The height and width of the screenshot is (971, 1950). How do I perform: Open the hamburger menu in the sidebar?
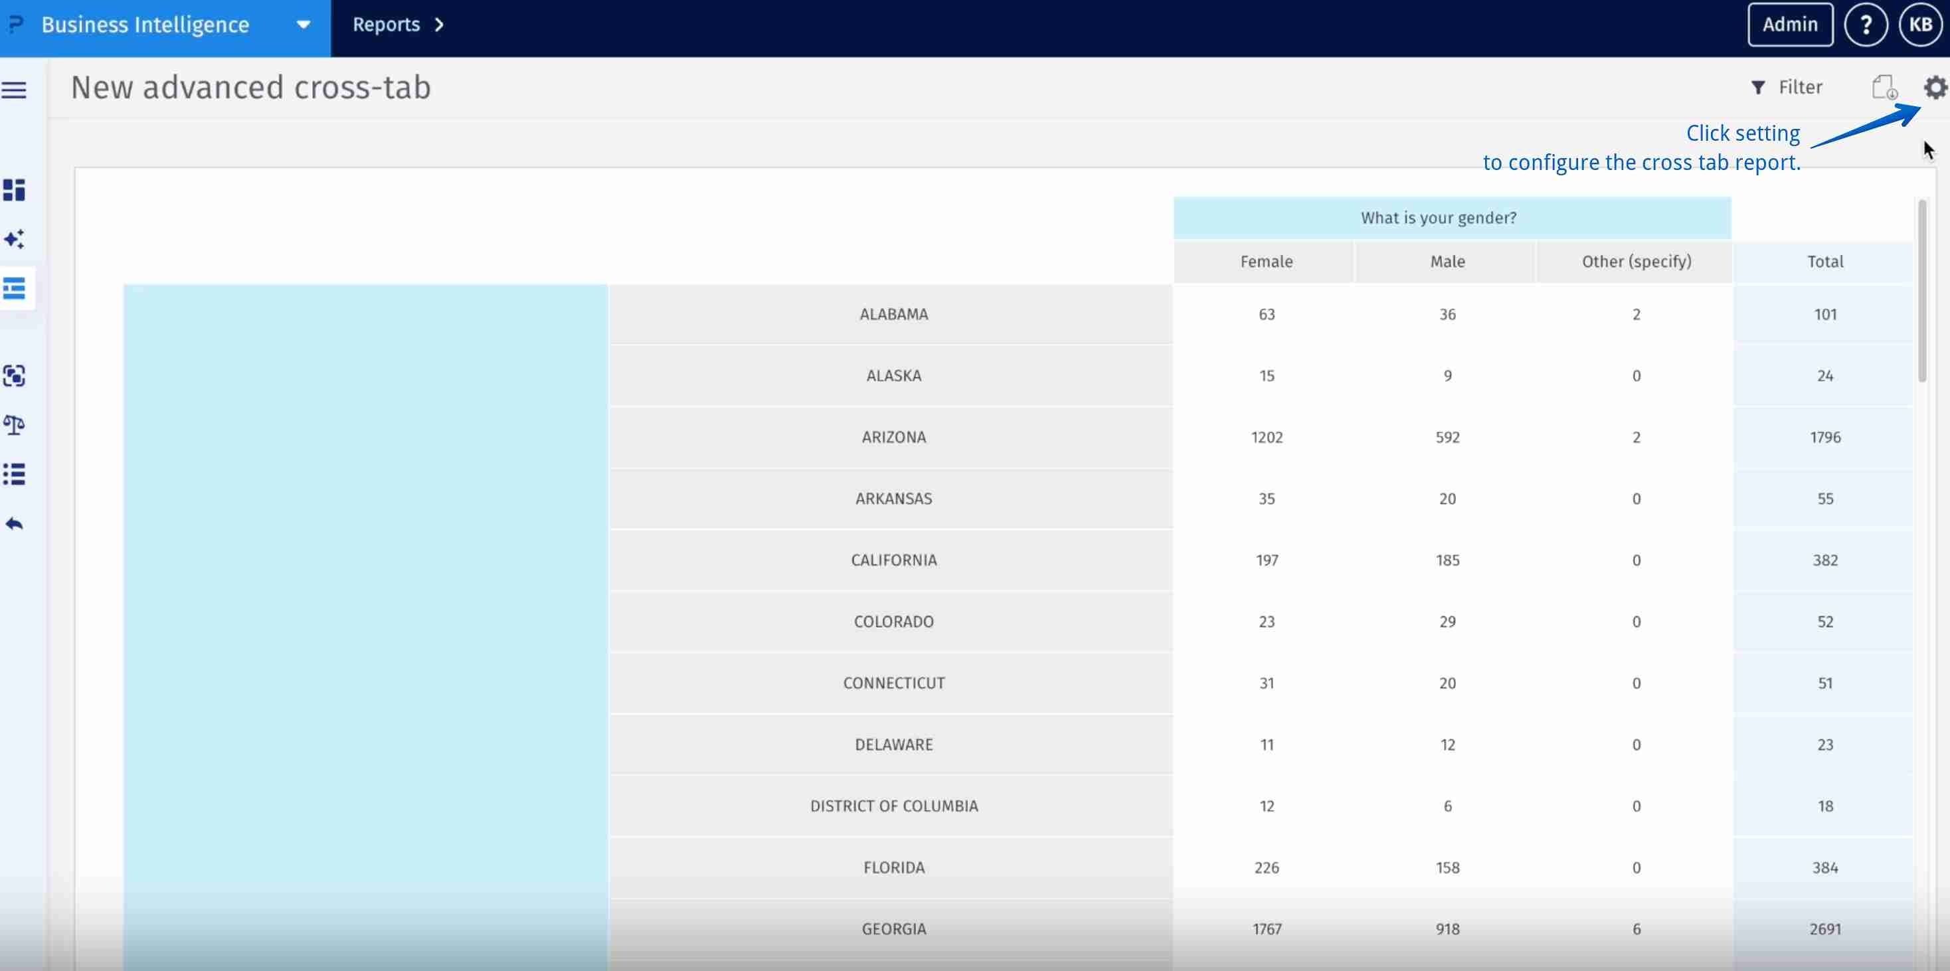pos(15,90)
